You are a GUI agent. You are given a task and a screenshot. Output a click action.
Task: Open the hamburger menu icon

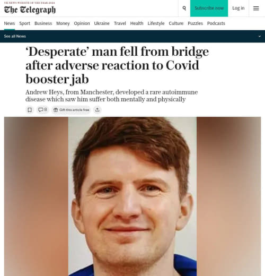point(256,8)
